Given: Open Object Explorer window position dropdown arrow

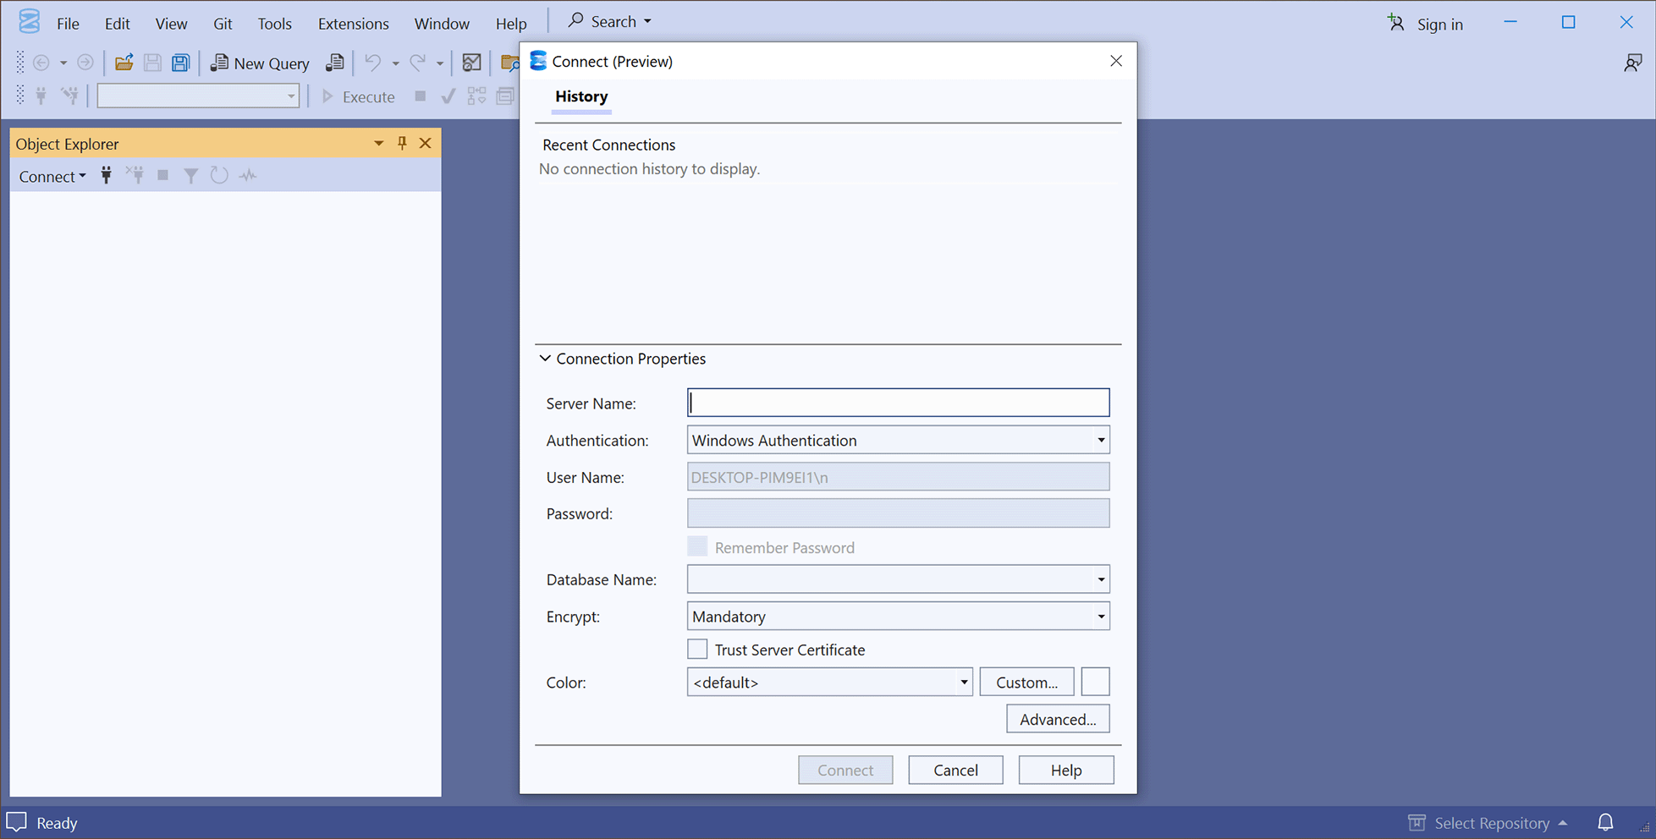Looking at the screenshot, I should [x=378, y=143].
